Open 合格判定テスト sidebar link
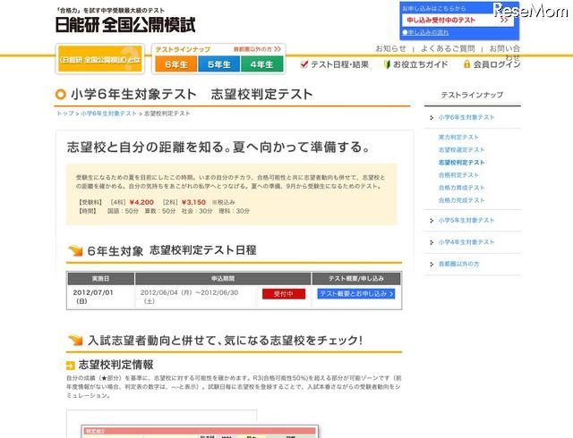This screenshot has height=438, width=573. coord(458,175)
